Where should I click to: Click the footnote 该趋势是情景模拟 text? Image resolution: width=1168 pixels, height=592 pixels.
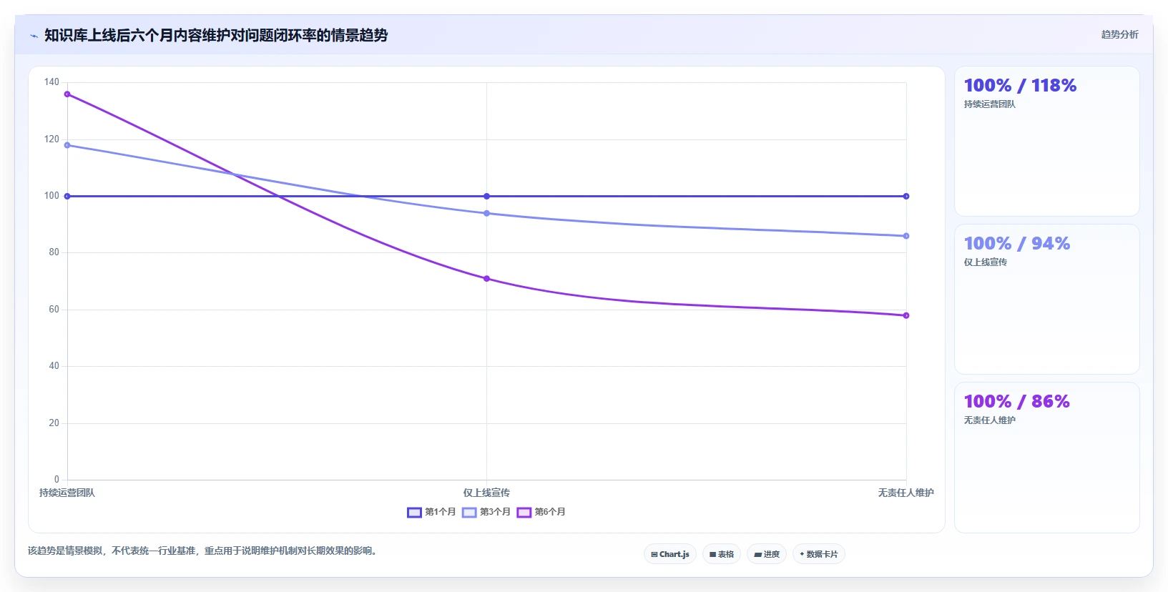click(202, 551)
